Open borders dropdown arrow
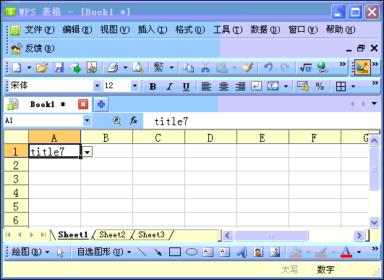This screenshot has height=280, width=384. (353, 87)
